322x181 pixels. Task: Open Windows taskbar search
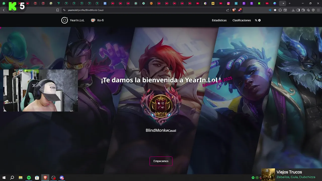[12, 178]
